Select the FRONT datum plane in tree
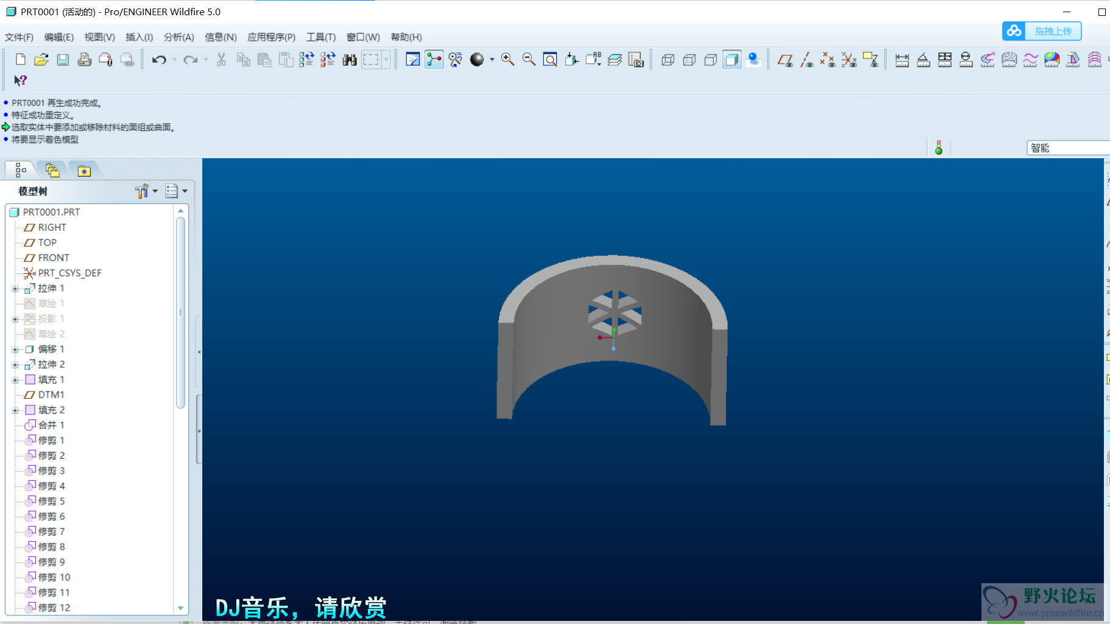The width and height of the screenshot is (1110, 624). click(54, 258)
